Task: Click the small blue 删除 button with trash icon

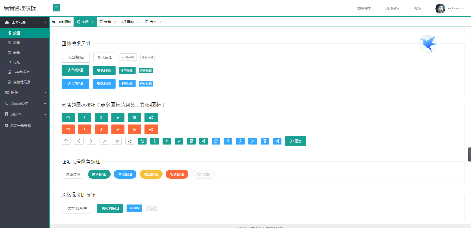Action: point(134,208)
